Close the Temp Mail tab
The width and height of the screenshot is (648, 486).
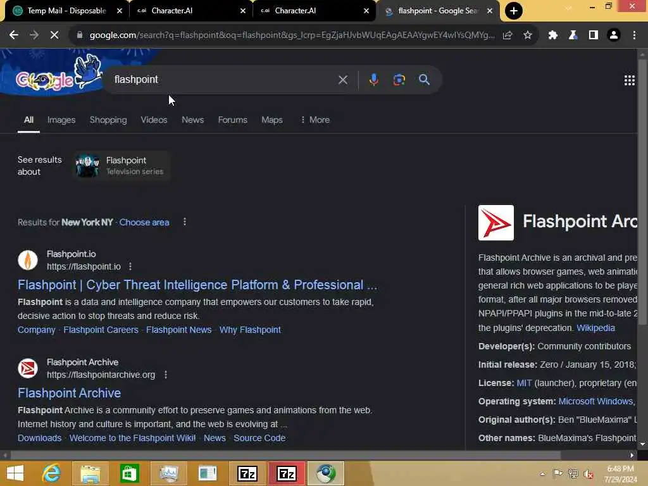pyautogui.click(x=120, y=11)
